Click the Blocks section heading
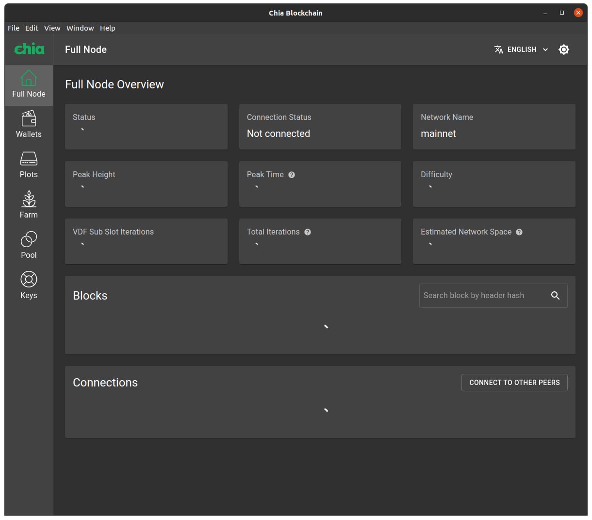592x520 pixels. (x=90, y=296)
